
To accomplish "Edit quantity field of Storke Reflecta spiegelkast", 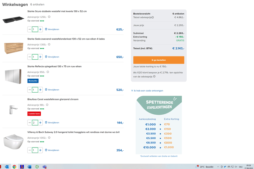I will click(x=35, y=90).
